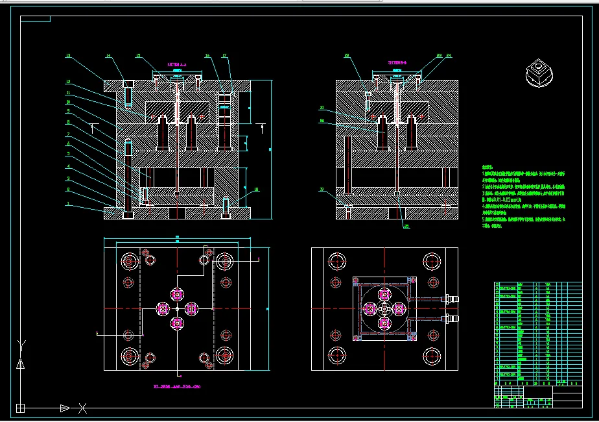Select bottom-left guide pin circle in right plan view

[x=337, y=355]
